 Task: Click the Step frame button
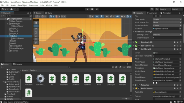coord(97,9)
